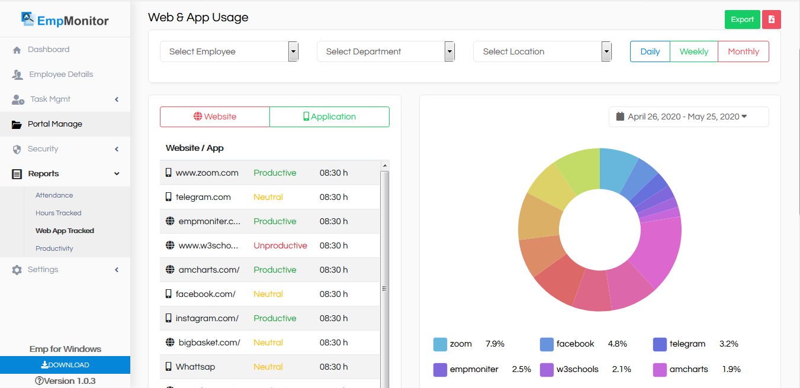
Task: Click the website list scrollbar up arrow
Action: (385, 166)
